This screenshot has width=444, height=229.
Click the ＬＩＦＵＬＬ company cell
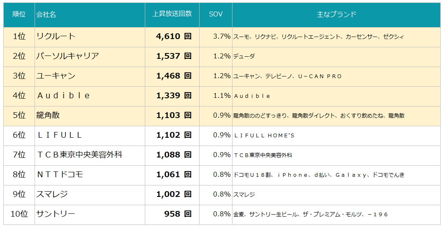(x=60, y=135)
